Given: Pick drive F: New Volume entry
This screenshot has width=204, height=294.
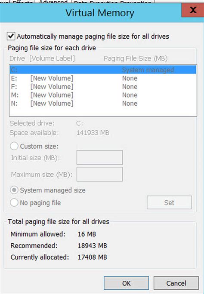Looking at the screenshot, I should point(103,87).
